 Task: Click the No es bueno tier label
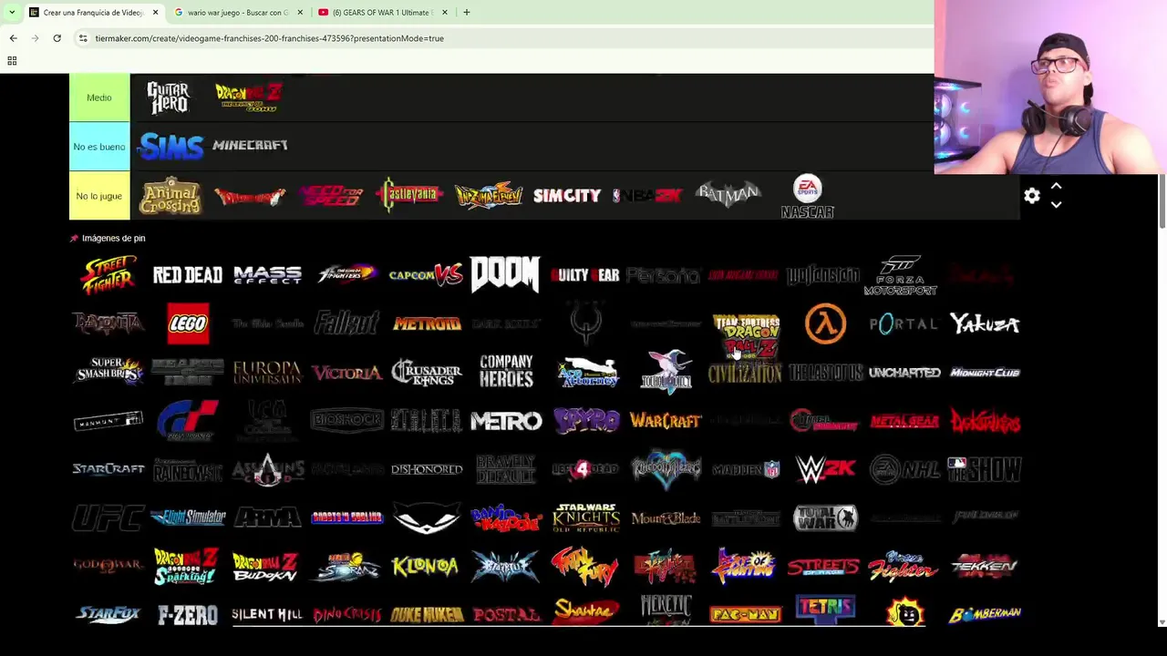pos(99,147)
